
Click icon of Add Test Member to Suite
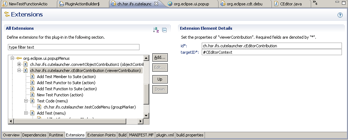tap(33, 77)
